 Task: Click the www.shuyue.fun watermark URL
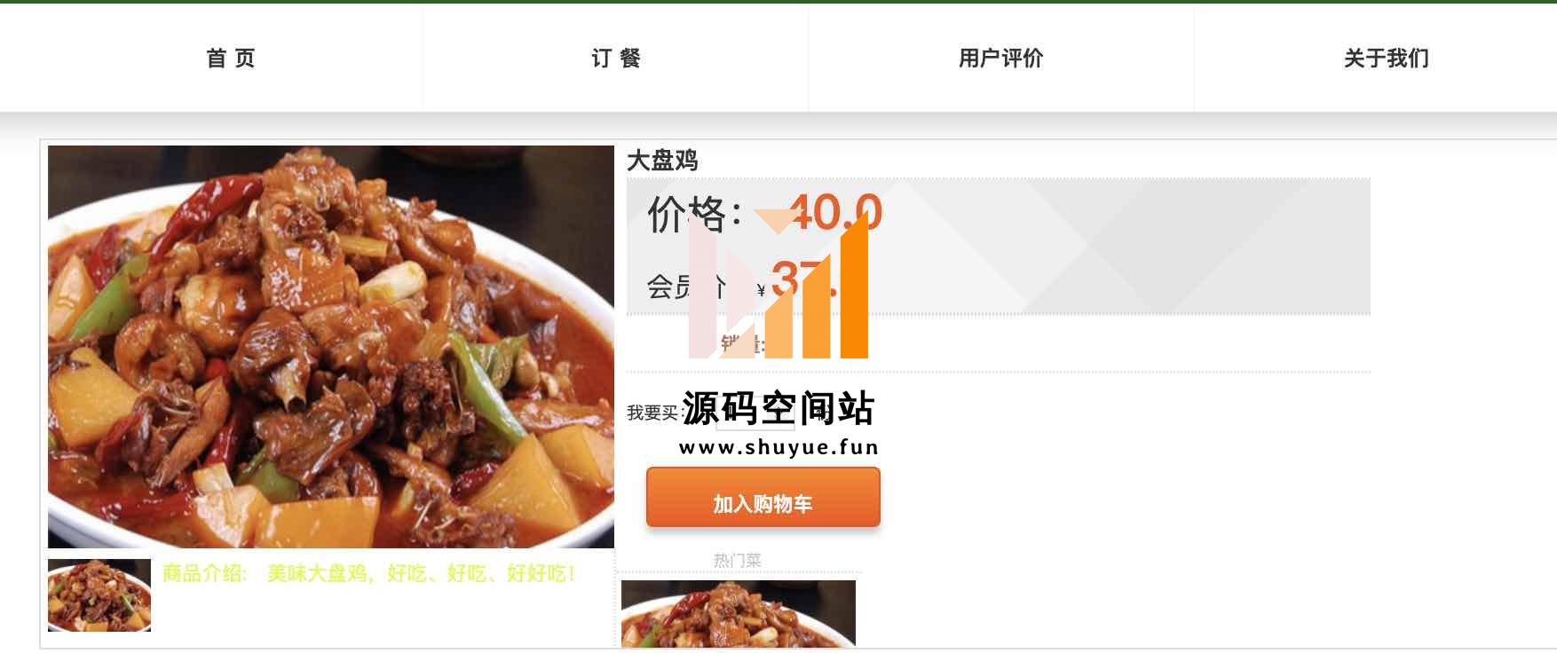(x=779, y=447)
